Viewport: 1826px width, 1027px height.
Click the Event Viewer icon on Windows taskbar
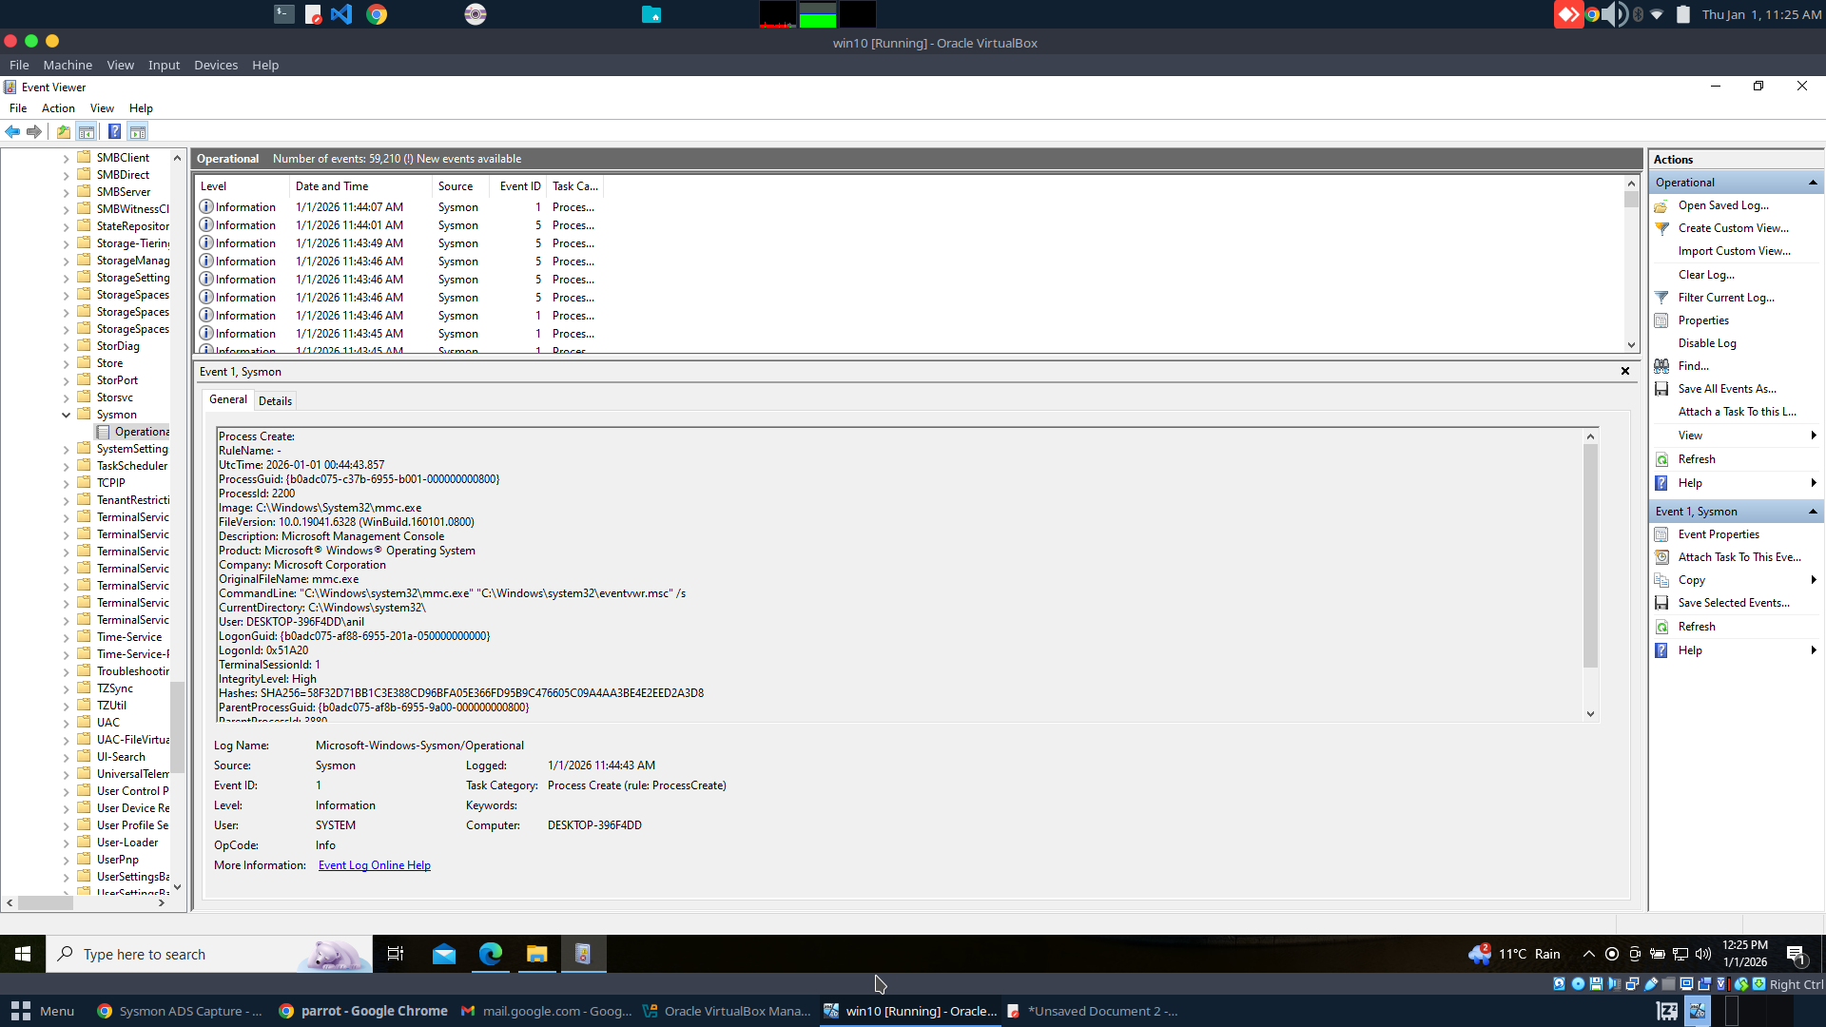[x=583, y=954]
